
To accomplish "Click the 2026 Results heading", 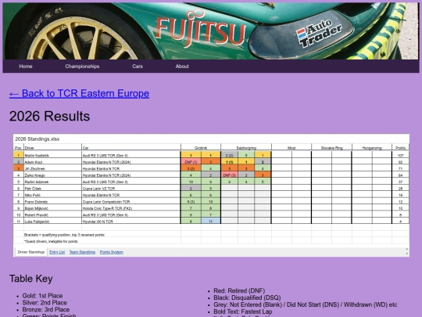I will tap(49, 117).
